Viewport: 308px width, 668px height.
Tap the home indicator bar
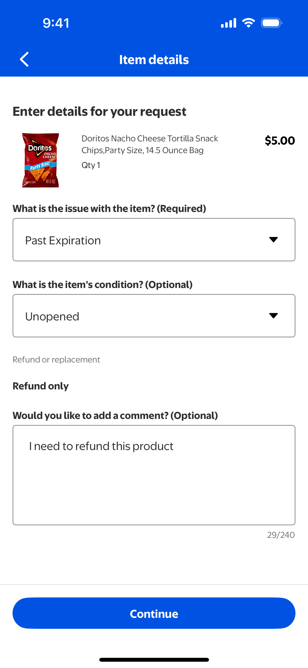pyautogui.click(x=154, y=660)
